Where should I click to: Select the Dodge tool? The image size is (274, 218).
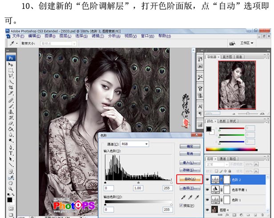coord(11,140)
